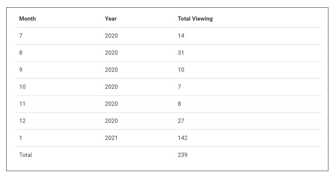Select total viewing value 27
335x179 pixels.
181,121
